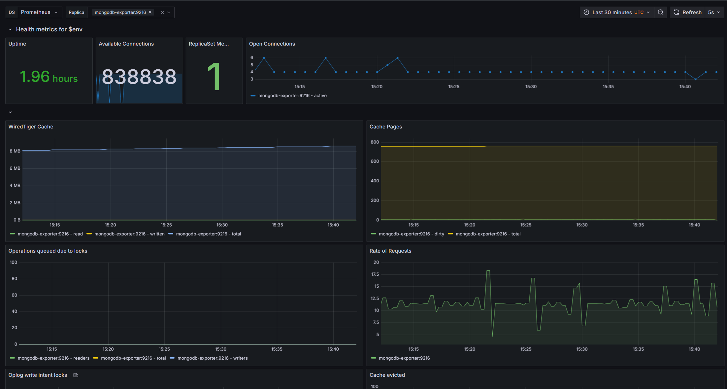Screen dimensions: 727x389
Task: Click Oplog write intent locks description icon
Action: point(76,375)
